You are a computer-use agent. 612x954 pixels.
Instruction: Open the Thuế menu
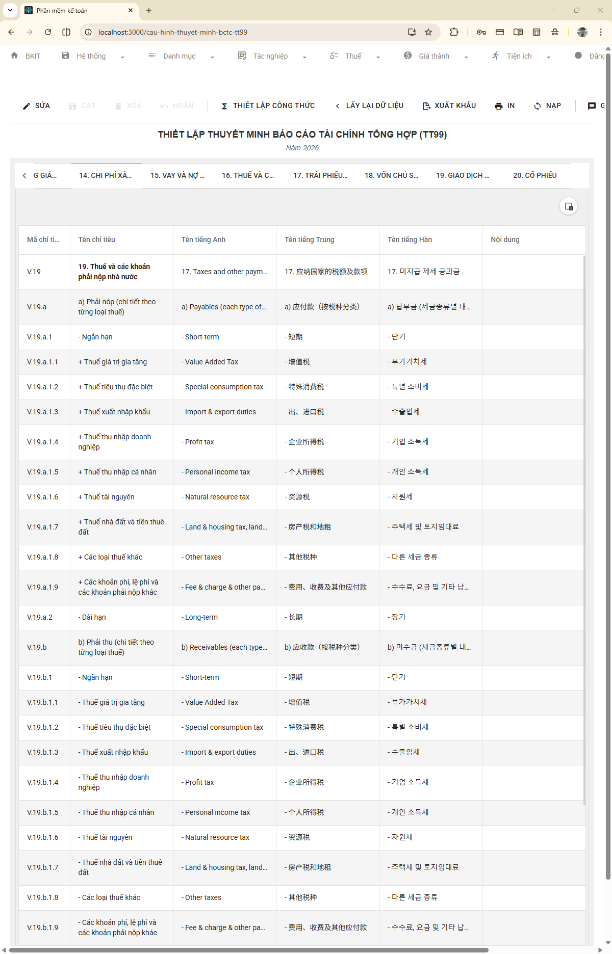[x=354, y=56]
